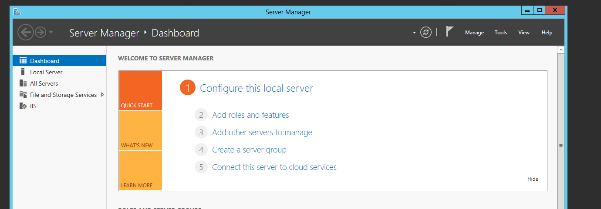Open dropdown arrow left of refresh icon
The width and height of the screenshot is (601, 209).
pos(414,33)
